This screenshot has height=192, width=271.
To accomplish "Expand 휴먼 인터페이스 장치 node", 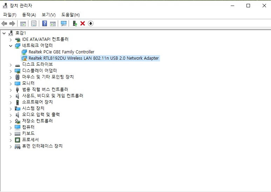I will pos(11,147).
